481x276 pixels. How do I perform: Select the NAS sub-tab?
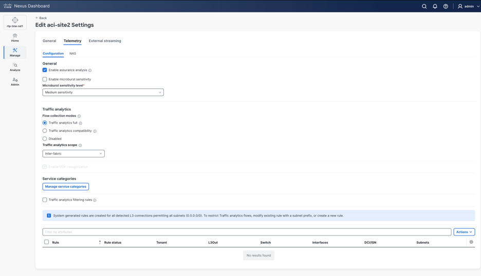72,53
